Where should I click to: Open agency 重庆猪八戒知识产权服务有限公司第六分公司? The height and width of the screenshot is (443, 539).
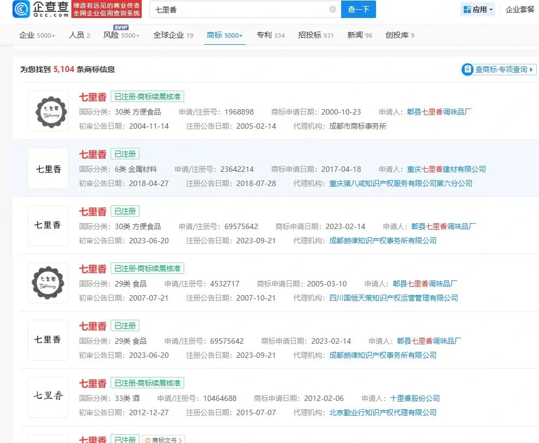[x=401, y=183]
